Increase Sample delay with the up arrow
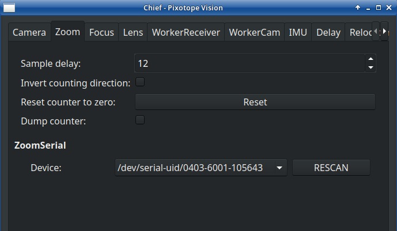This screenshot has height=231, width=397. (370, 59)
